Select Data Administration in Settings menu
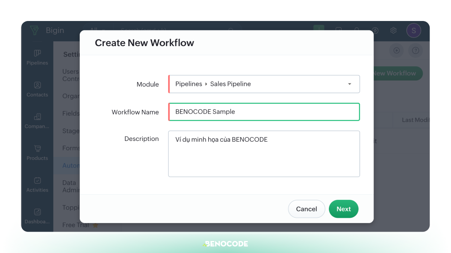 pyautogui.click(x=71, y=186)
